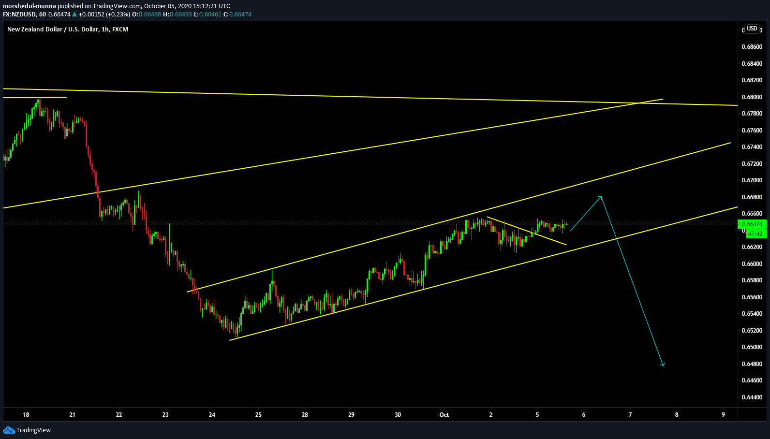Screen dimensions: 770x439
Task: Click the +0.00152 (+0.23%) change value
Action: (x=104, y=15)
